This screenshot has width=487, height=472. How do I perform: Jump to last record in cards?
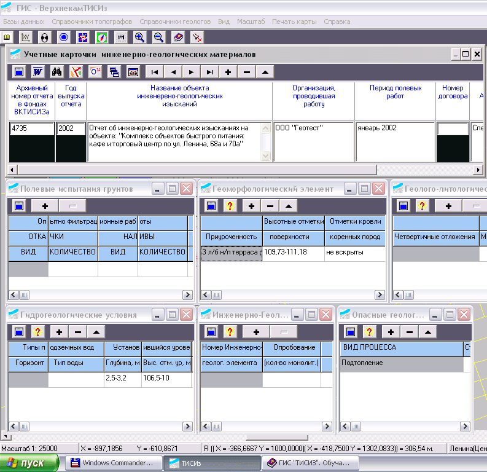[x=209, y=72]
